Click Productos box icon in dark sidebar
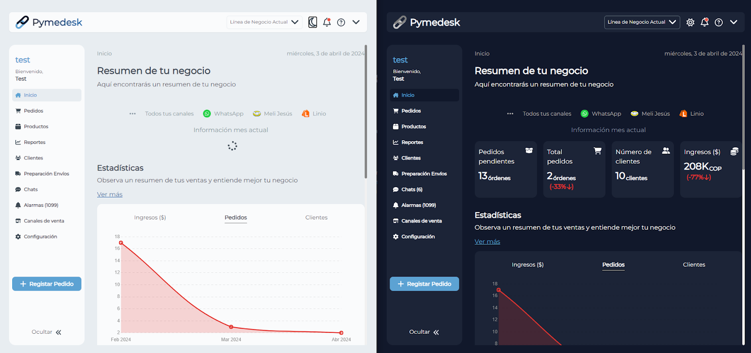Viewport: 751px width, 353px height. point(396,127)
